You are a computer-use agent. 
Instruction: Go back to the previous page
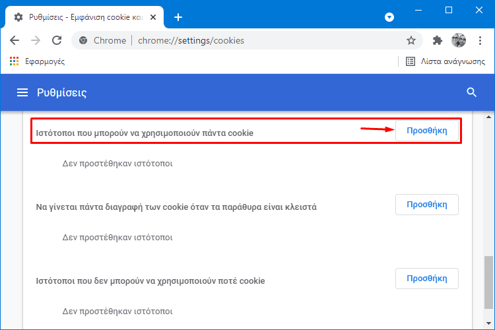point(15,40)
